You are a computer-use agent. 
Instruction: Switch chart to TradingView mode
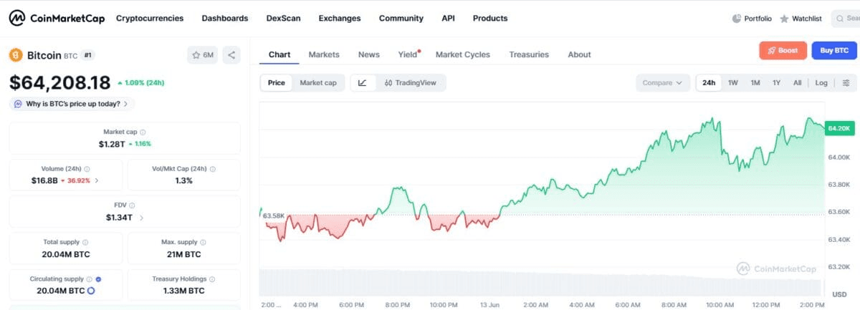(x=410, y=82)
